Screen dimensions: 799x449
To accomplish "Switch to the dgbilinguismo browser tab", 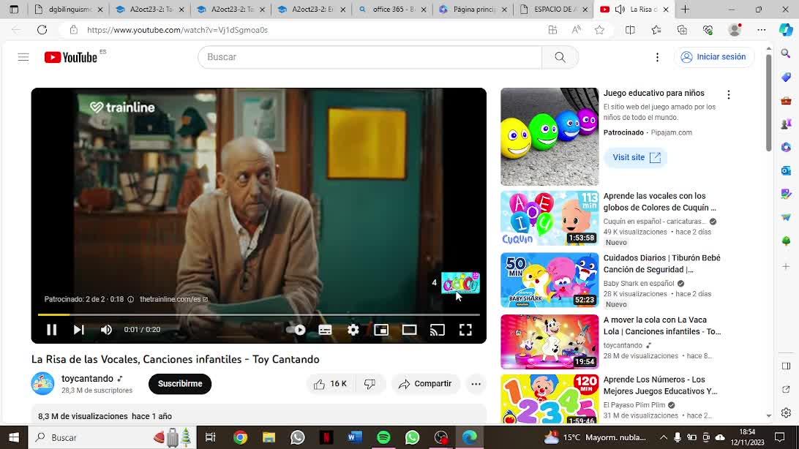I will (x=69, y=10).
